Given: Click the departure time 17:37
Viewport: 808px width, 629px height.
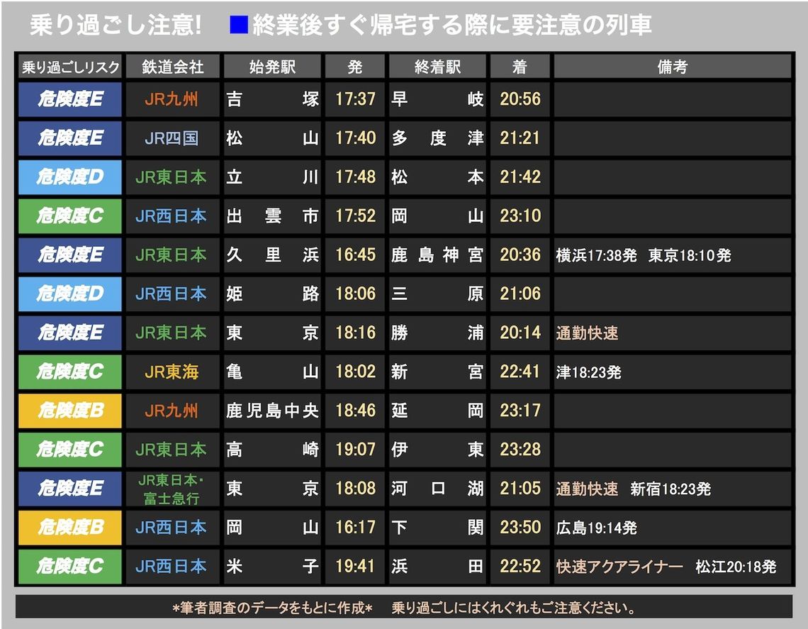Looking at the screenshot, I should pyautogui.click(x=355, y=99).
